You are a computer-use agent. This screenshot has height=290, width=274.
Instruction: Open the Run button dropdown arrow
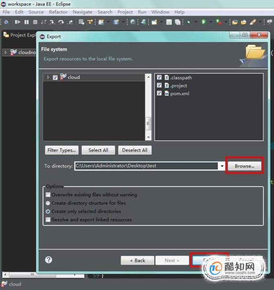211,22
